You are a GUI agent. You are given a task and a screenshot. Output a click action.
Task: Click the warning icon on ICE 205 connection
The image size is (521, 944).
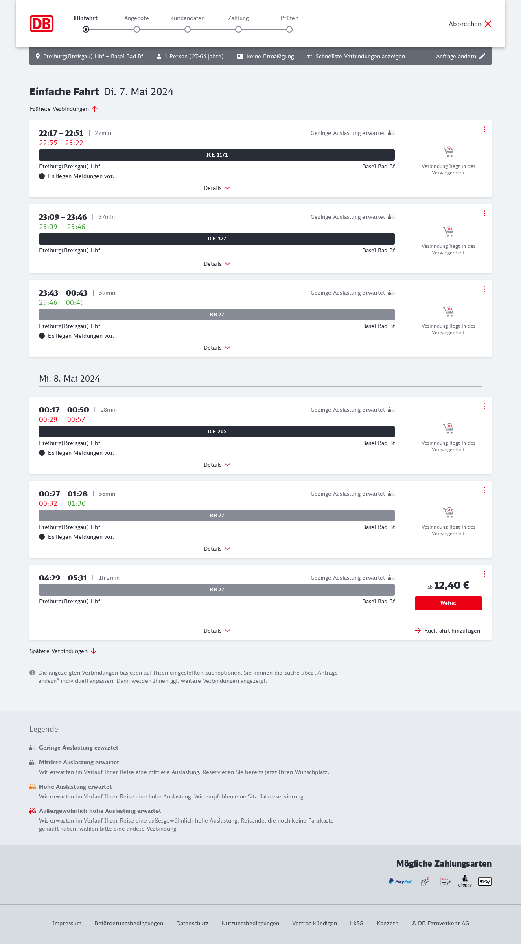coord(42,453)
